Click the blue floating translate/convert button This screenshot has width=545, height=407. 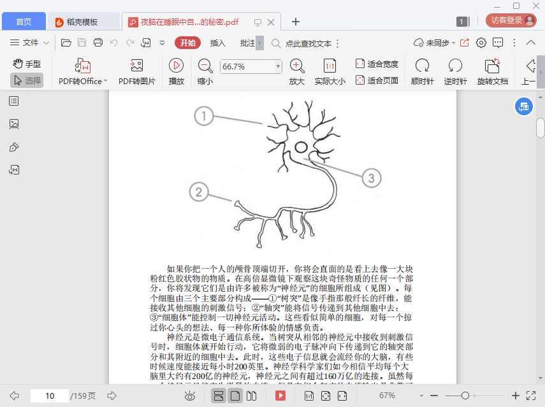pyautogui.click(x=523, y=106)
